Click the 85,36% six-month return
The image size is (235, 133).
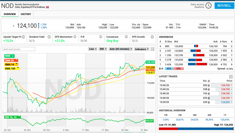pos(209,120)
